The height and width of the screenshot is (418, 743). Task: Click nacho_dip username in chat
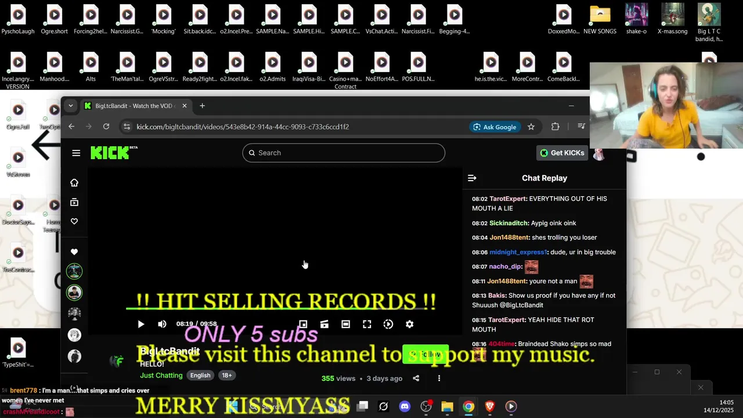coord(505,266)
